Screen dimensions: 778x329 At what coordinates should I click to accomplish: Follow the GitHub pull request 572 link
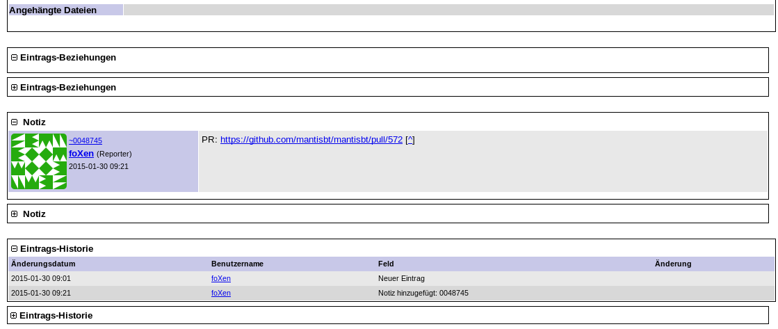tap(311, 140)
